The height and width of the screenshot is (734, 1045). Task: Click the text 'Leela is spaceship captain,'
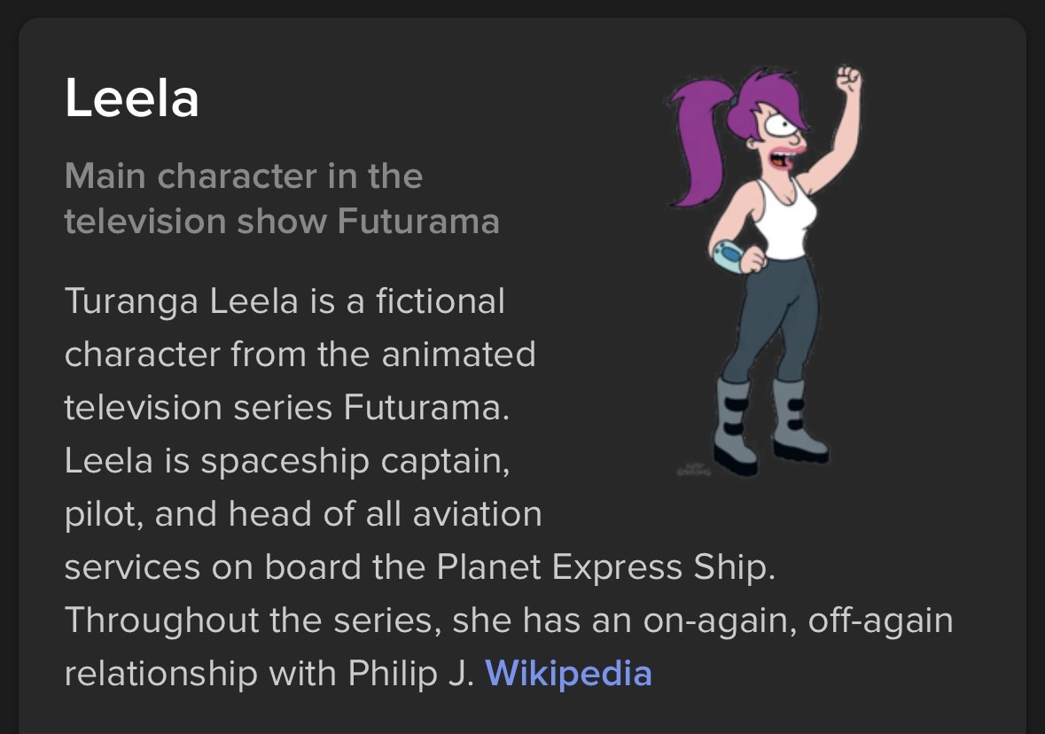[x=287, y=461]
